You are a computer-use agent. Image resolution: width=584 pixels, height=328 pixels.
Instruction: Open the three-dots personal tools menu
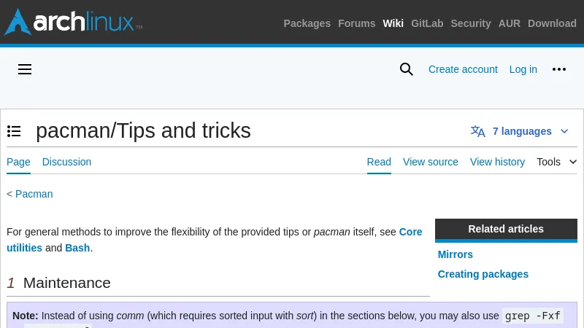(x=559, y=69)
